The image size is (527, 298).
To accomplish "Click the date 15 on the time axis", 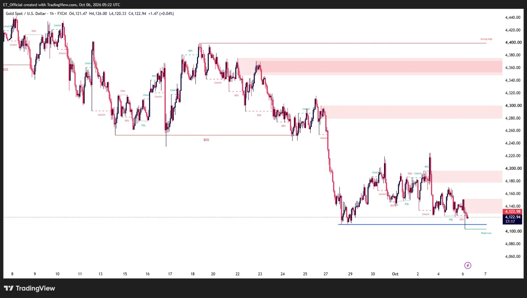I will 125,274.
